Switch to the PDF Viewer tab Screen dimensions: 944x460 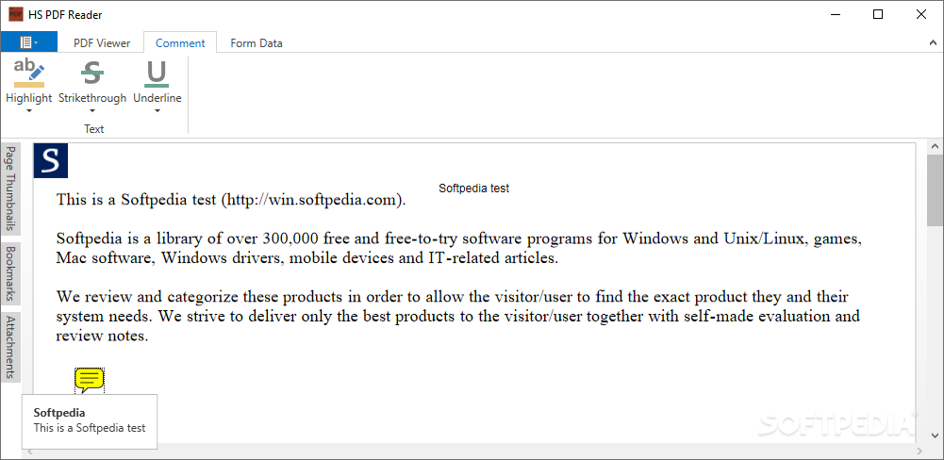(102, 42)
